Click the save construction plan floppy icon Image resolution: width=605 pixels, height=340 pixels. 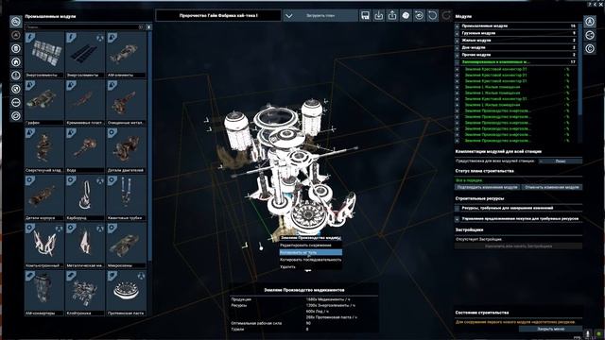pyautogui.click(x=365, y=15)
